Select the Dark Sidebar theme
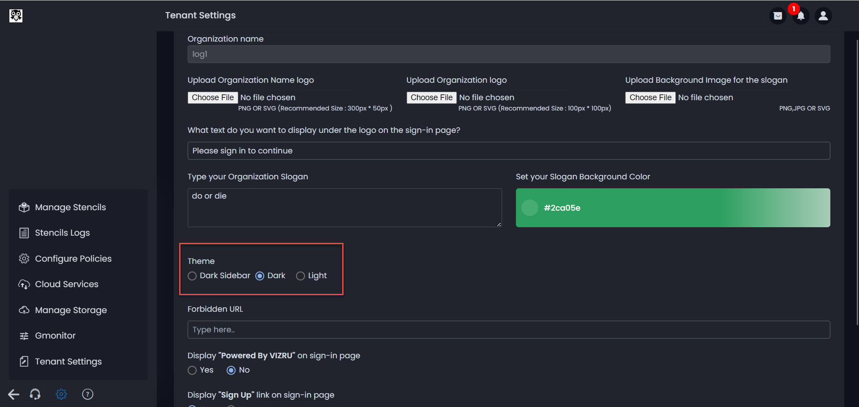859x407 pixels. 192,276
